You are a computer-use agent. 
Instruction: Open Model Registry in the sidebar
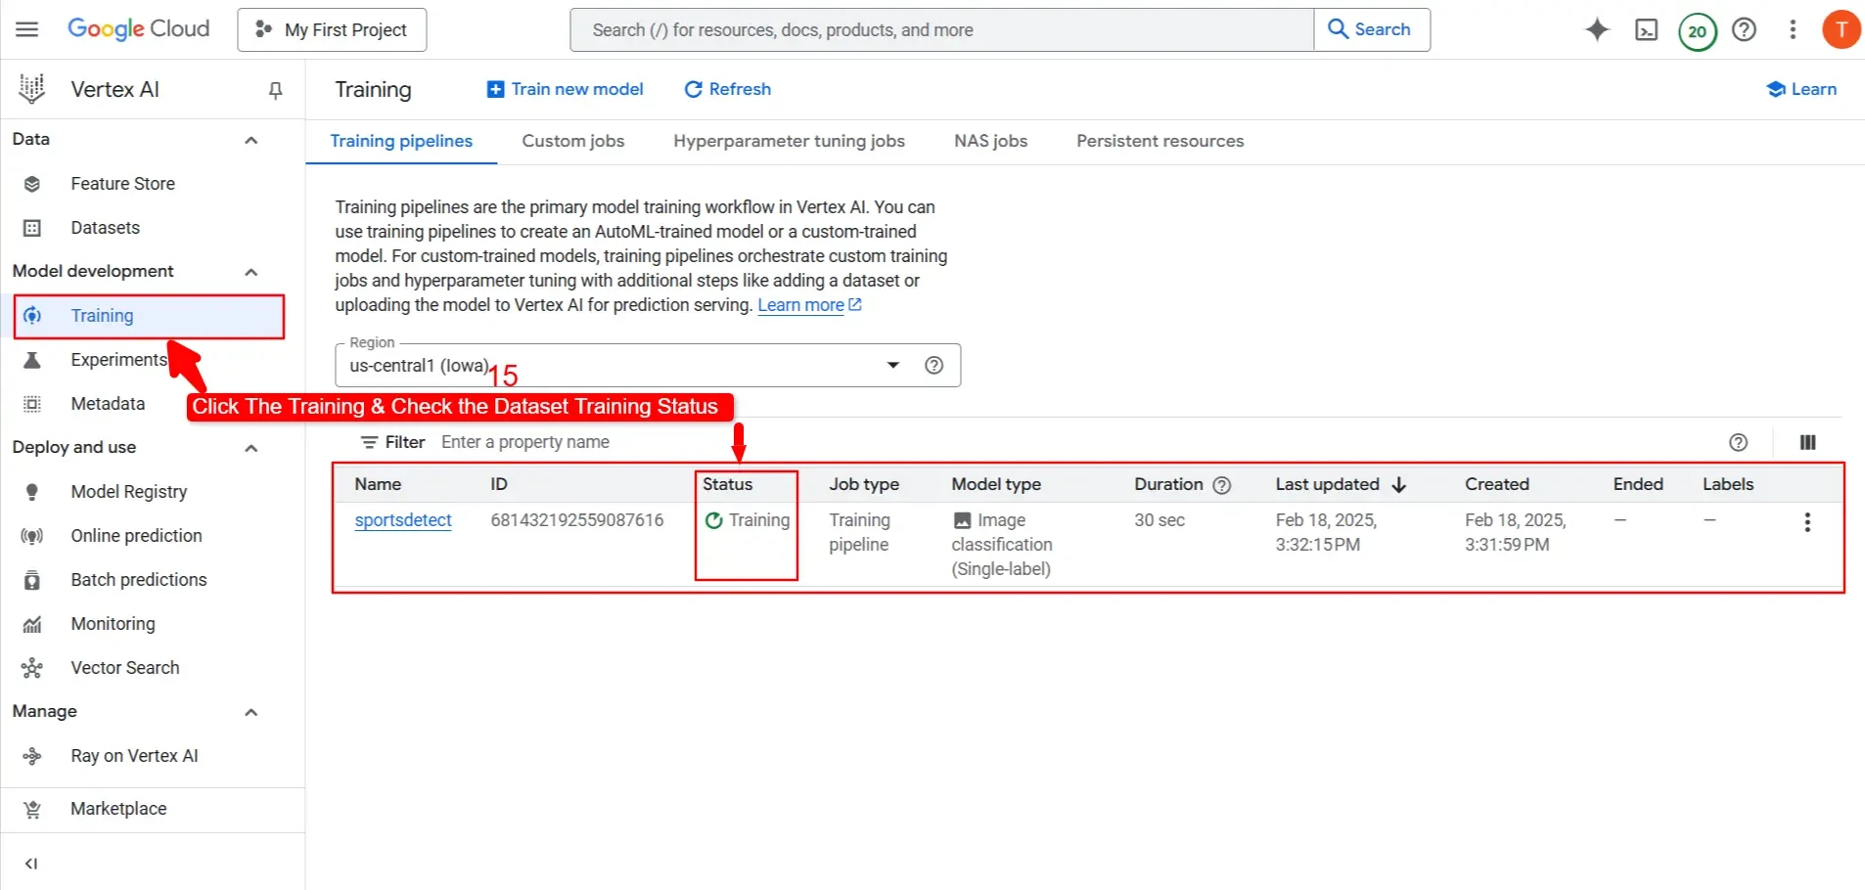tap(128, 492)
